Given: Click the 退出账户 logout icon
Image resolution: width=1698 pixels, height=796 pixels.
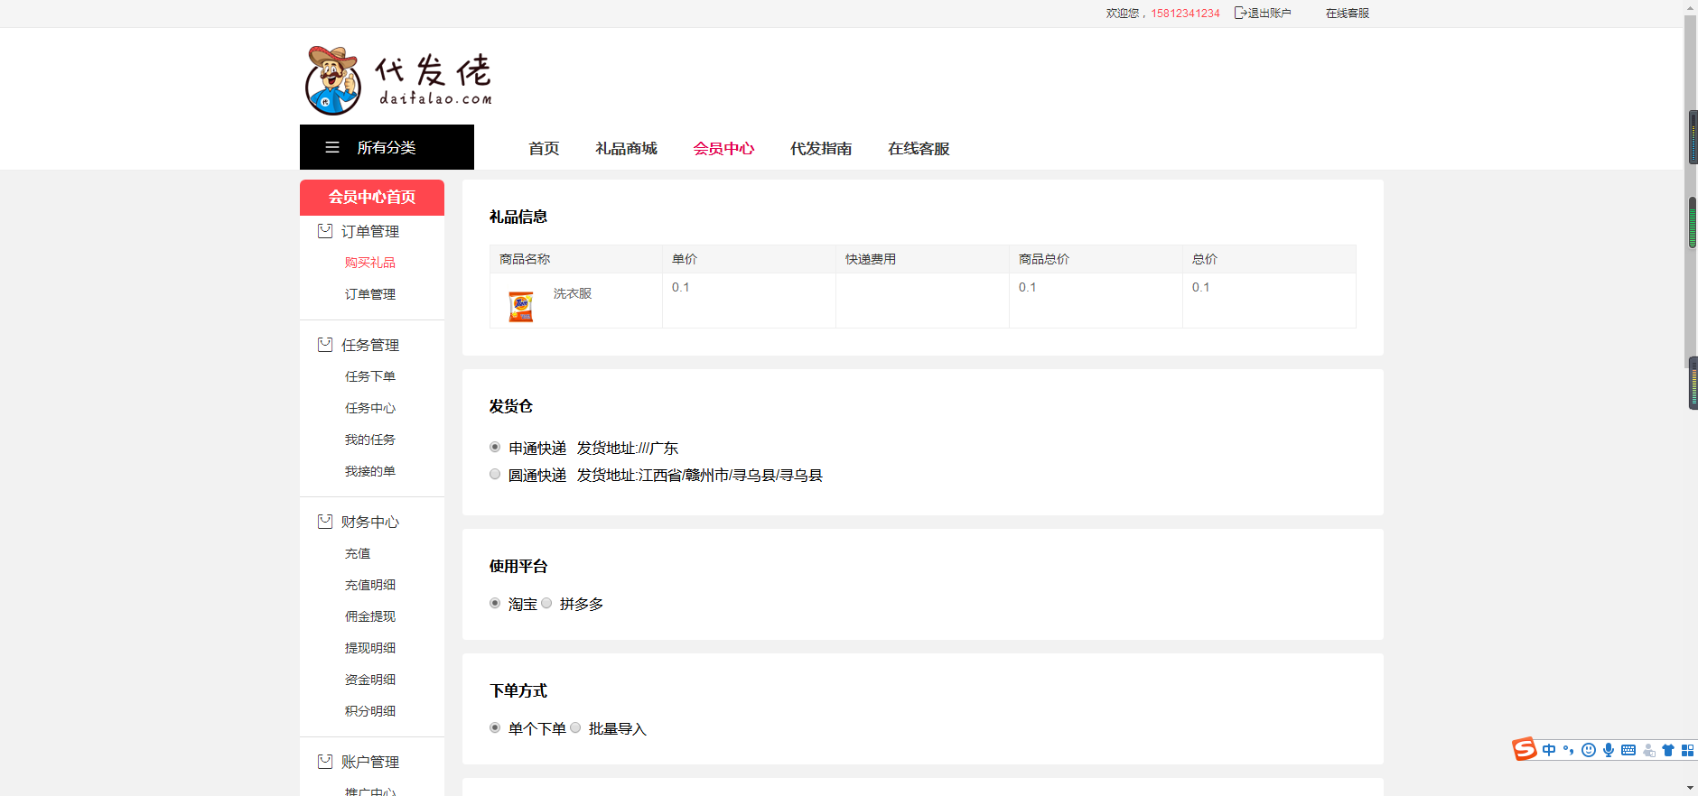Looking at the screenshot, I should 1240,13.
